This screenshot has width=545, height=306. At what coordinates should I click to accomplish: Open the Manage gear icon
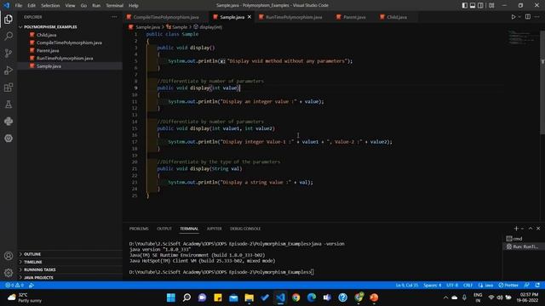[x=9, y=273]
